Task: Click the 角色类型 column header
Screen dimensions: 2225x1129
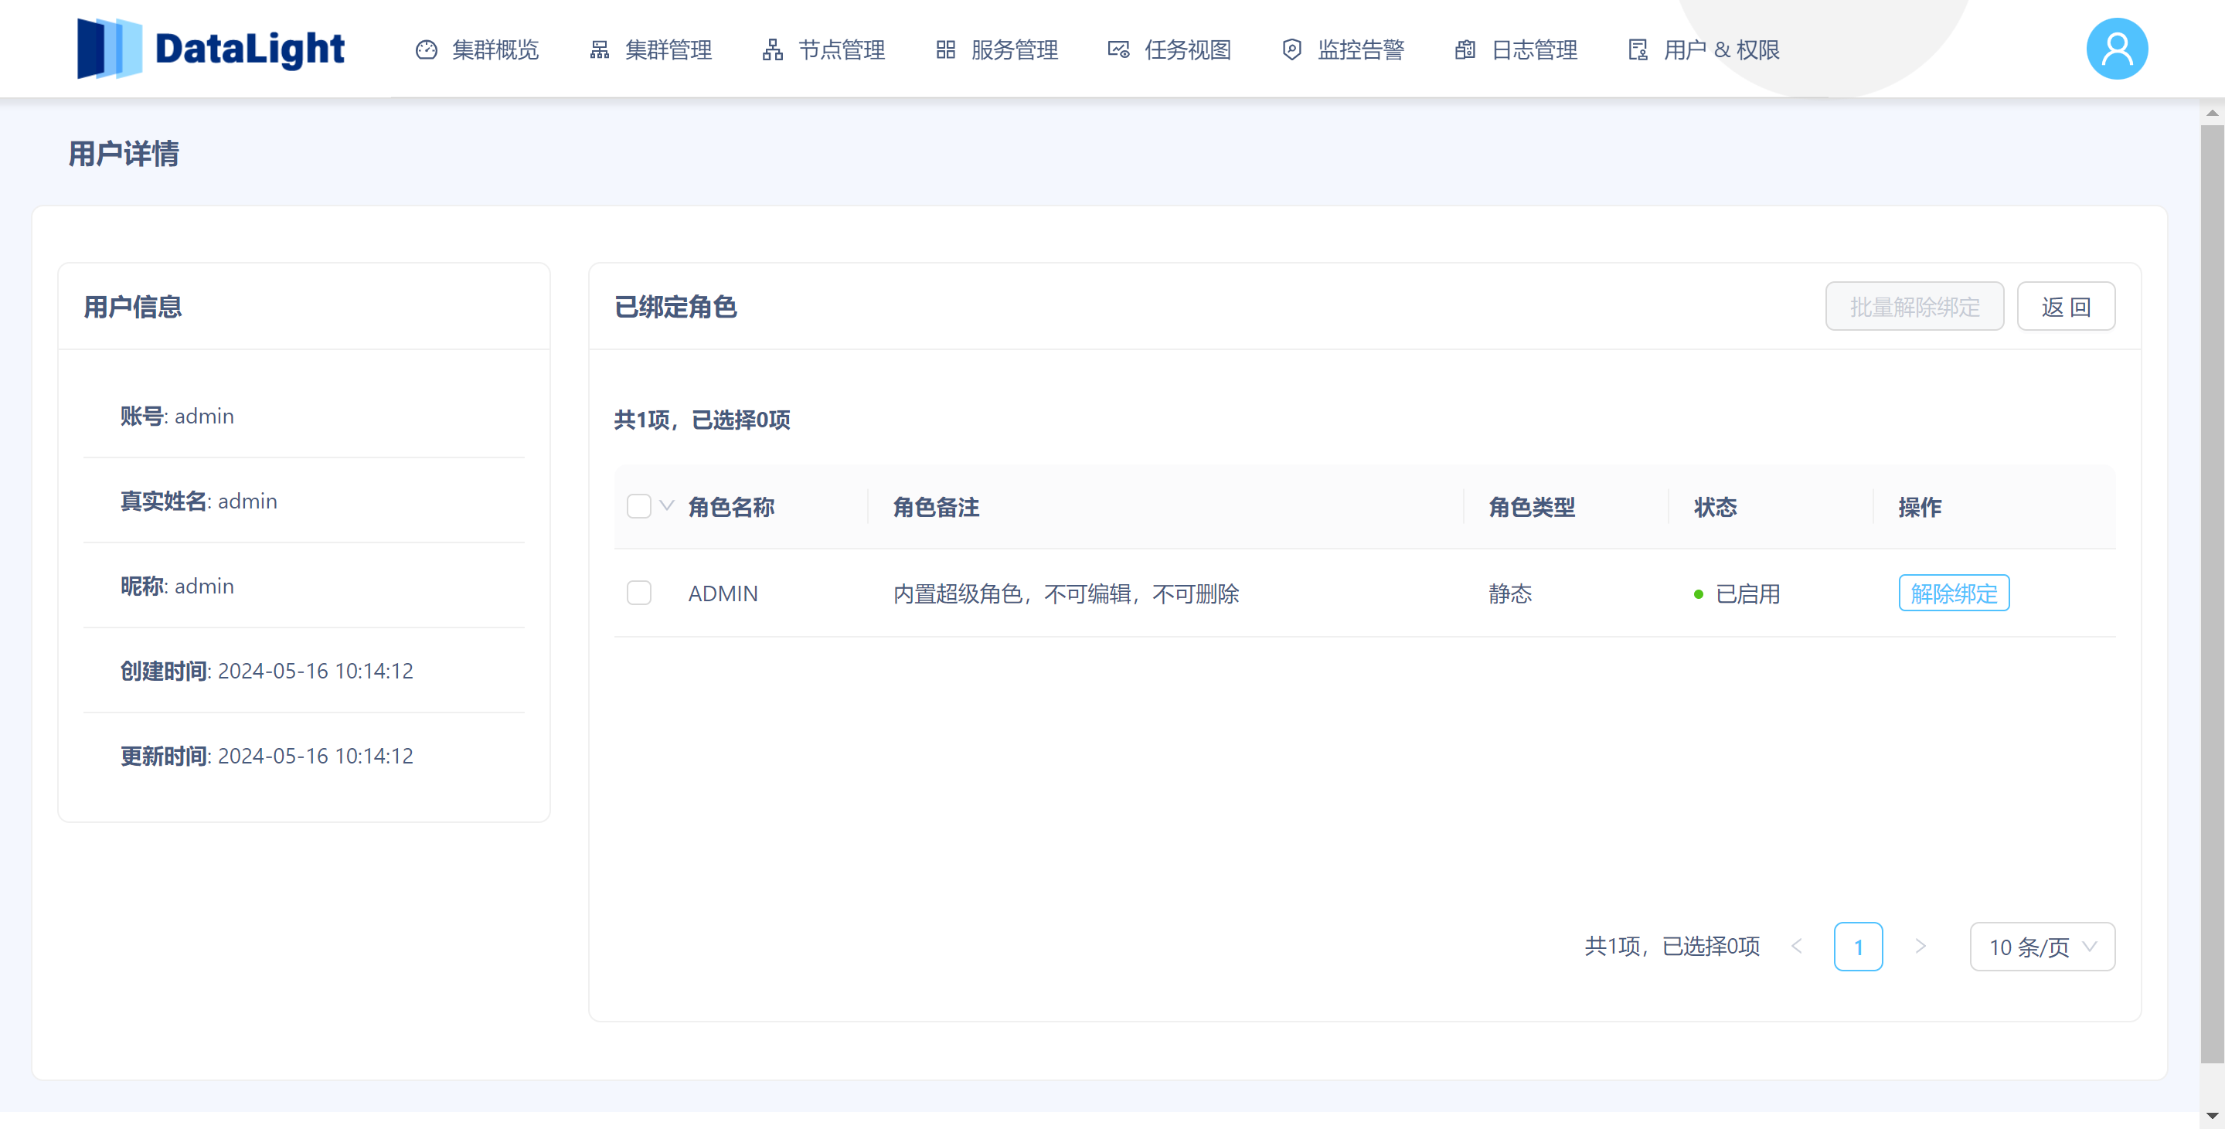Action: click(x=1533, y=507)
